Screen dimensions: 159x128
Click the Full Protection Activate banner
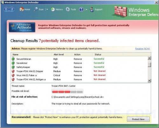pos(22,27)
